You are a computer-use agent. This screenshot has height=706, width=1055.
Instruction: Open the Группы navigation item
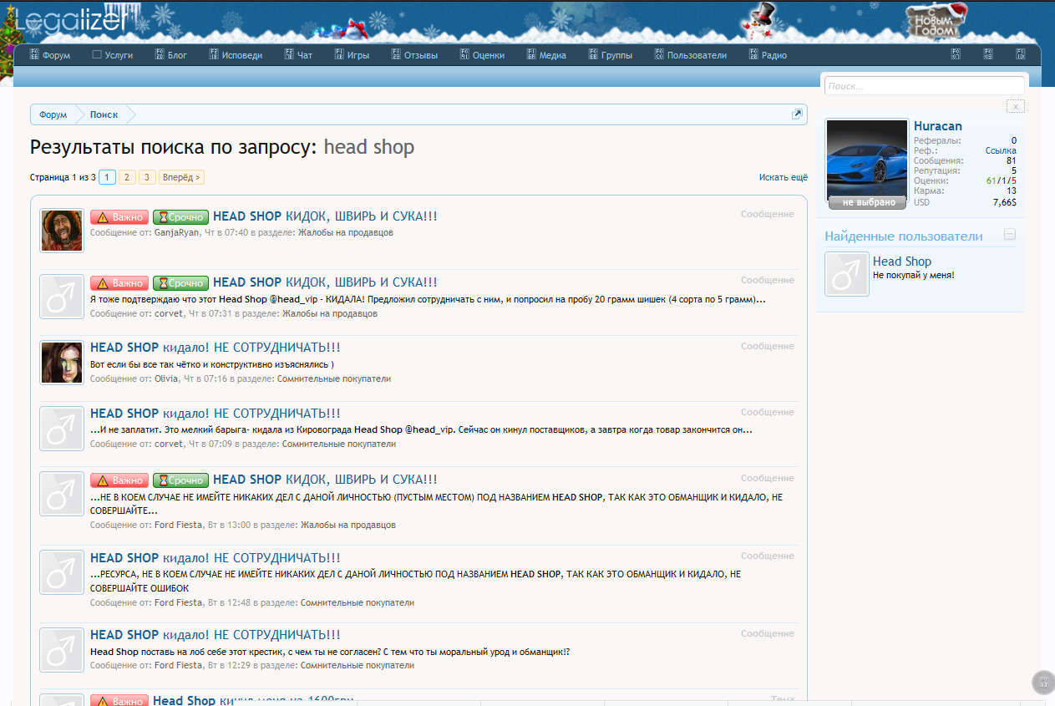click(610, 55)
